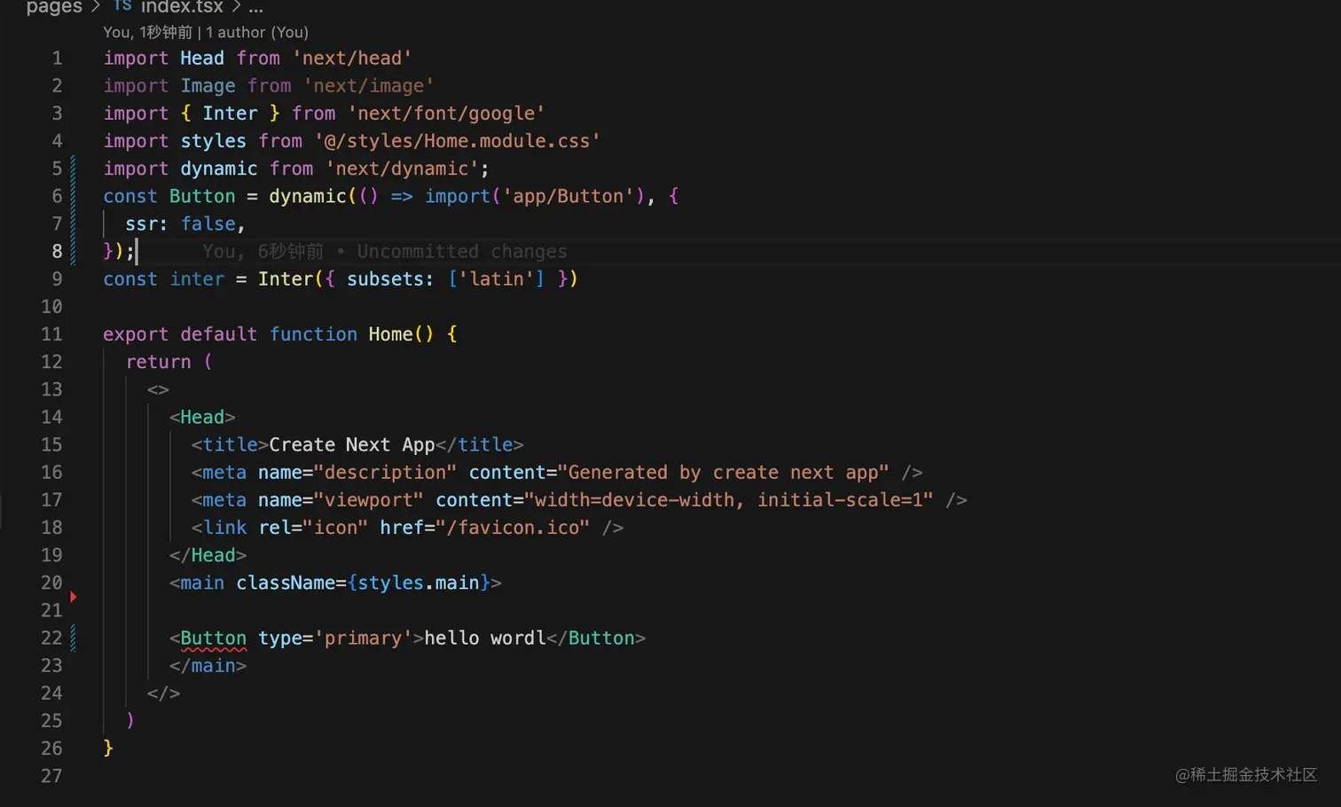Viewport: 1341px width, 807px height.
Task: Select the "index.tsx" breadcrumb item
Action: [x=182, y=7]
